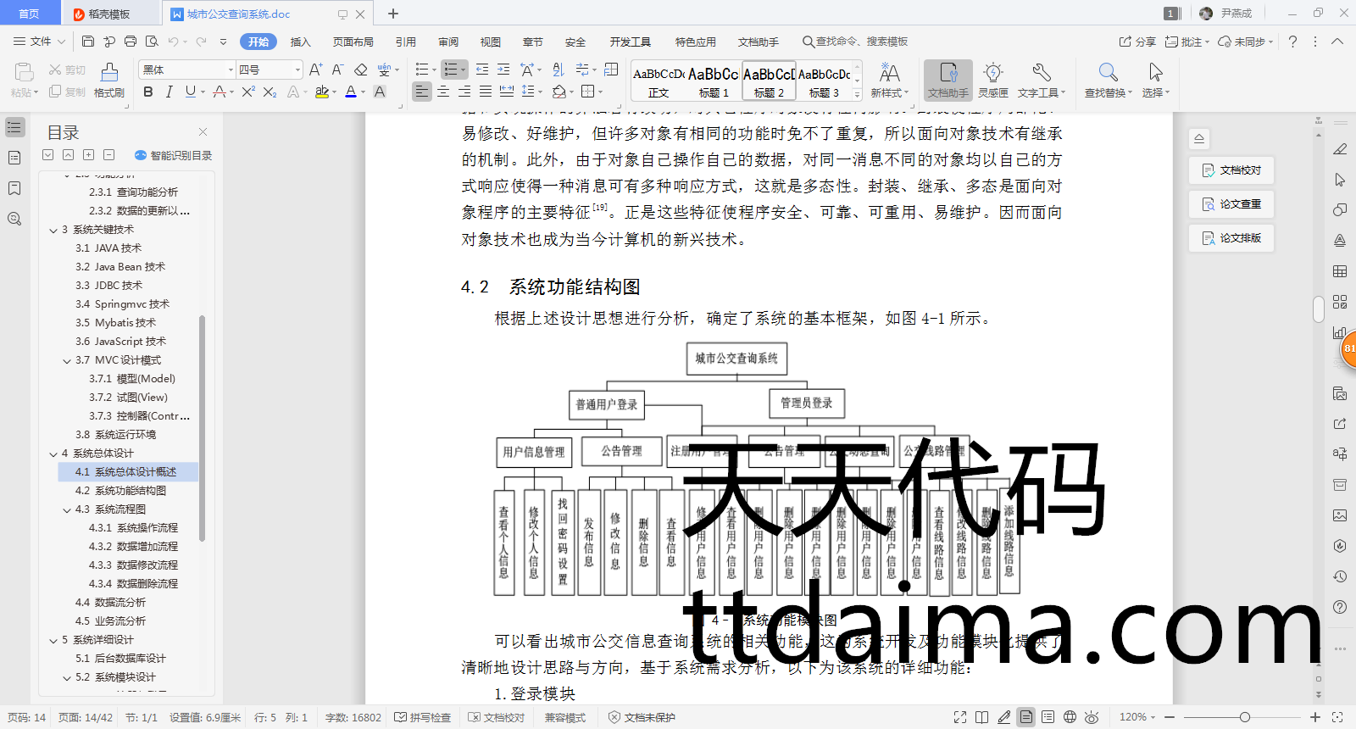
Task: Click the 论文查重 button
Action: 1231,204
